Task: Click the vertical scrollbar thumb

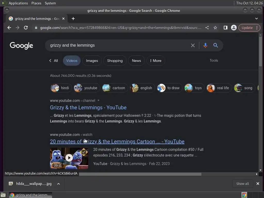Action: coord(260,51)
